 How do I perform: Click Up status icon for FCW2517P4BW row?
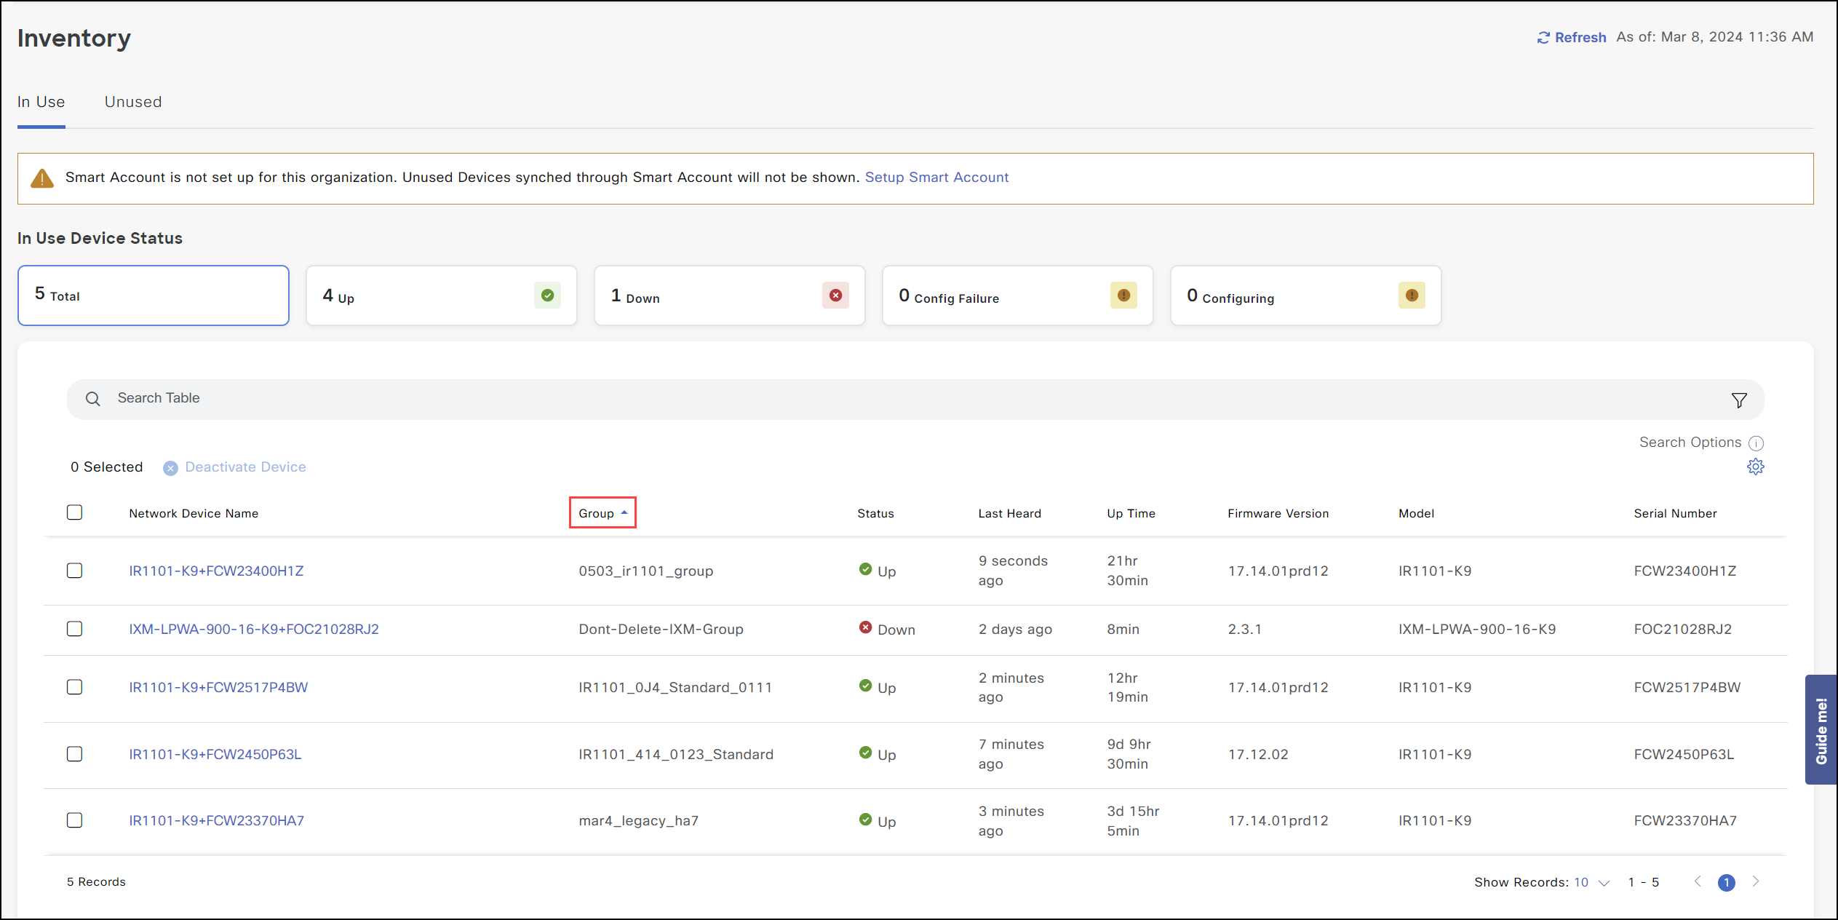(x=865, y=686)
